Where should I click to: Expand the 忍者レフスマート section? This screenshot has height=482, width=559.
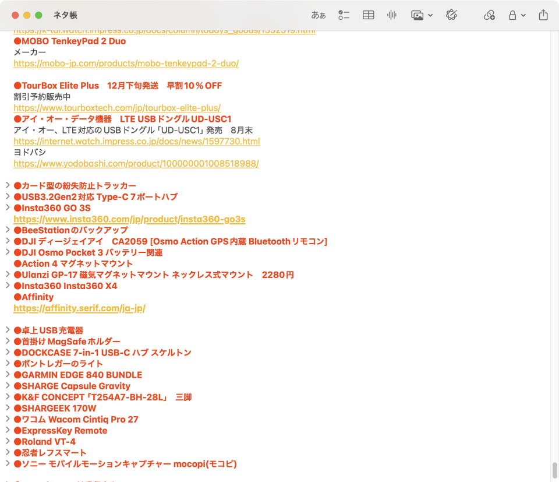[8, 452]
